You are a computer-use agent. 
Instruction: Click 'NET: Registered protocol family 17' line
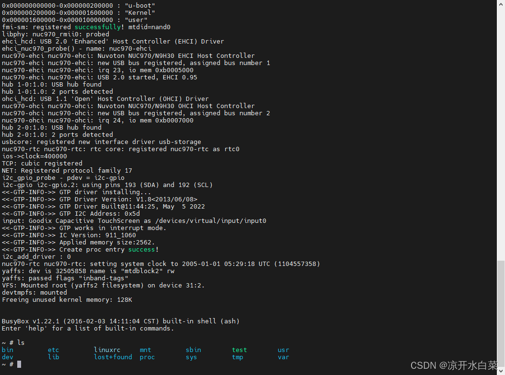67,170
